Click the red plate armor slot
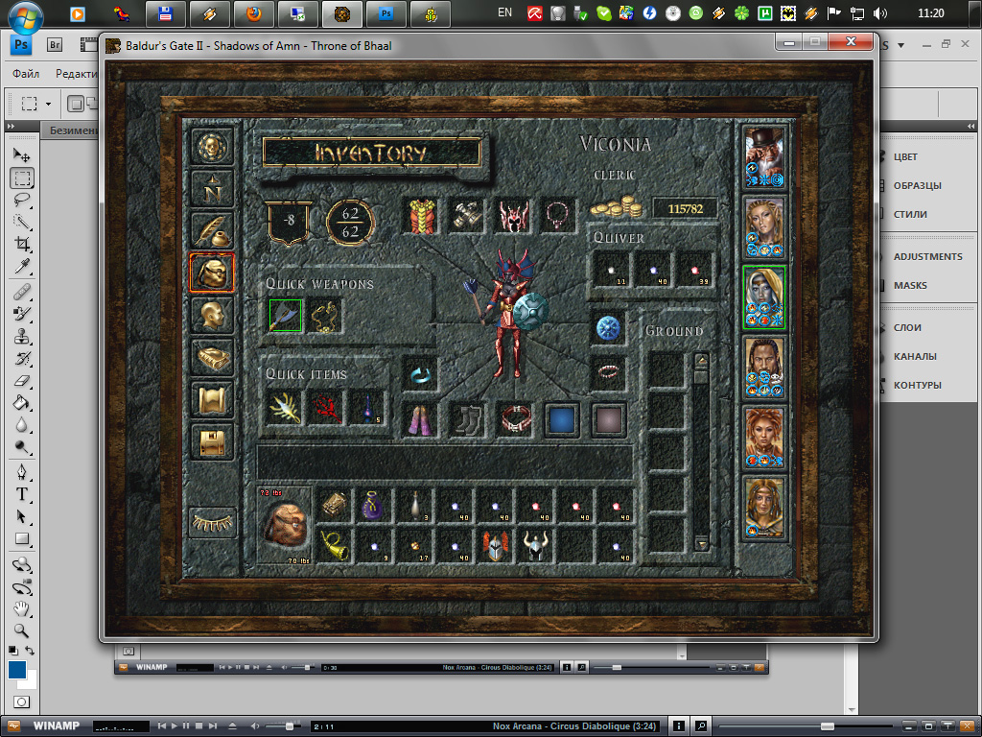 (420, 216)
